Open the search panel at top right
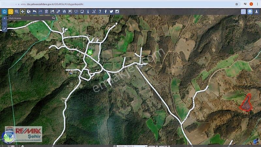This screenshot has height=147, width=261. [243, 11]
